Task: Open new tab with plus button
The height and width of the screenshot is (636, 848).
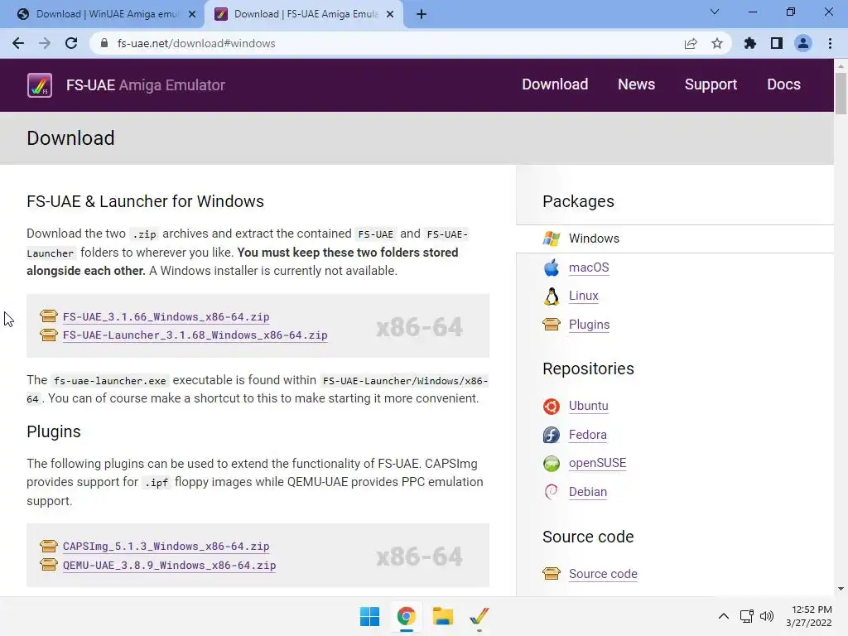Action: click(x=422, y=14)
